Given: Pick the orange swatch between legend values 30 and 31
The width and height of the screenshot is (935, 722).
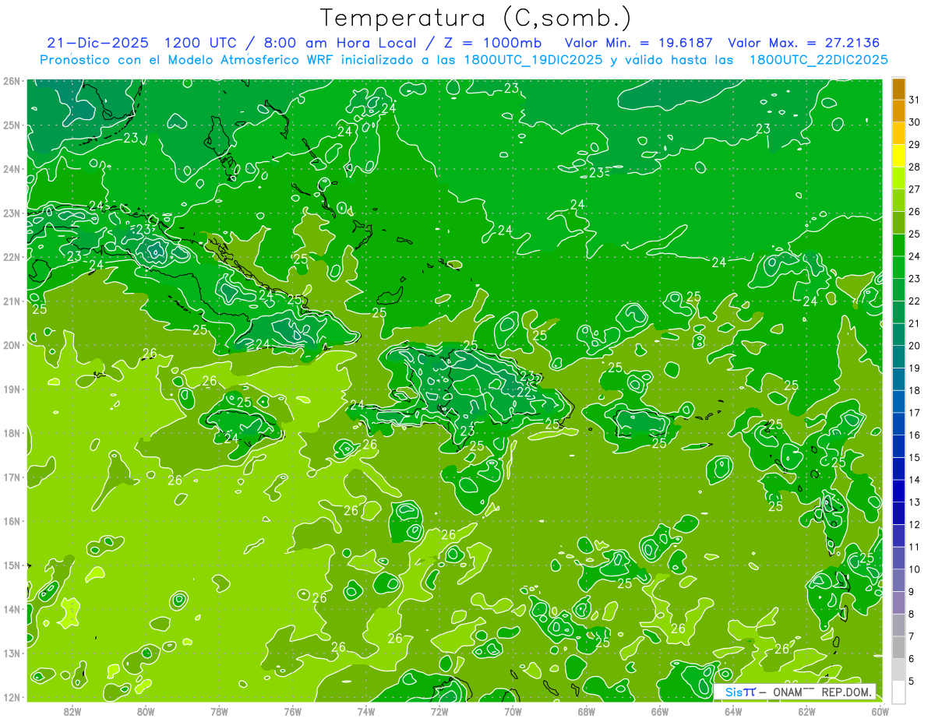Looking at the screenshot, I should coord(898,111).
